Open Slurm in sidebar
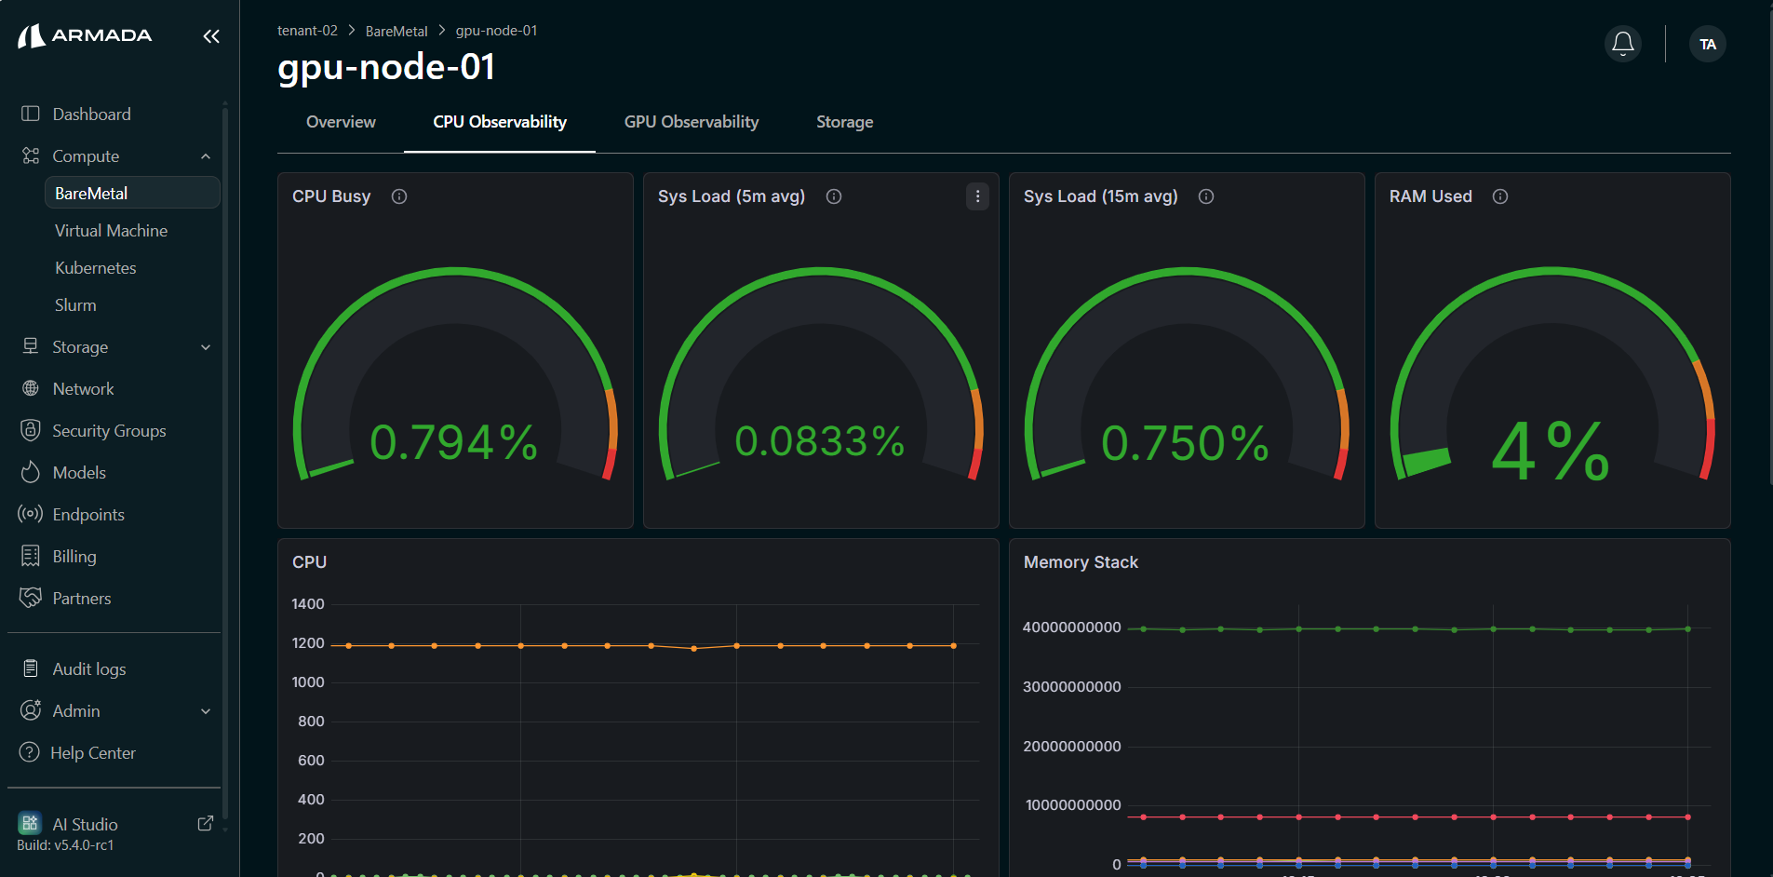The width and height of the screenshot is (1773, 877). tap(75, 304)
